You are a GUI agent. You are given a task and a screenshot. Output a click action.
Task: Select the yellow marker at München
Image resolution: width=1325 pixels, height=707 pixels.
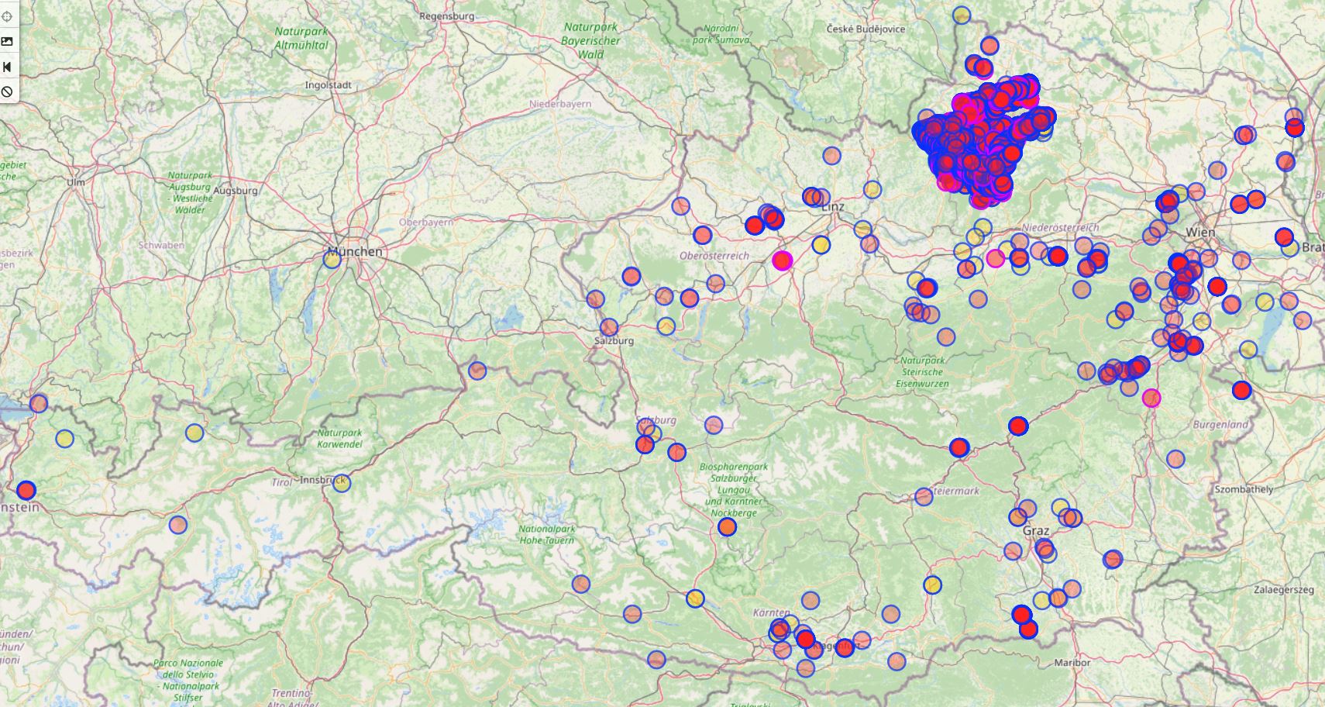[x=332, y=260]
